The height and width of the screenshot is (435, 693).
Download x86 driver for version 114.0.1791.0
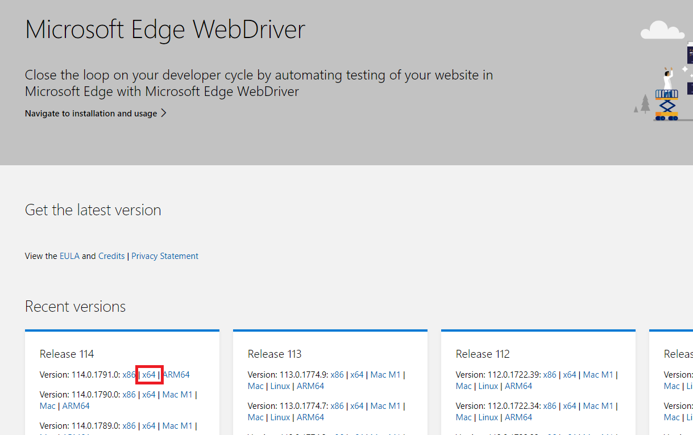point(129,375)
